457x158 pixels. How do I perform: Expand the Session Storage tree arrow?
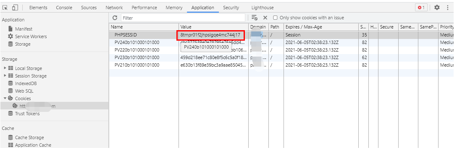(x=5, y=76)
